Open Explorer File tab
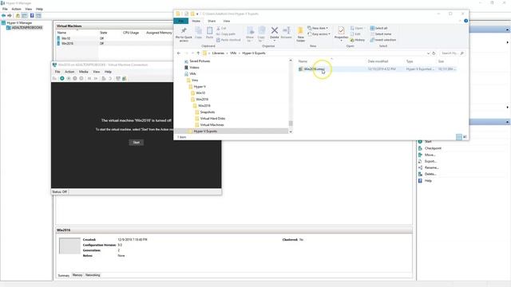The height and width of the screenshot is (287, 511). coord(181,22)
